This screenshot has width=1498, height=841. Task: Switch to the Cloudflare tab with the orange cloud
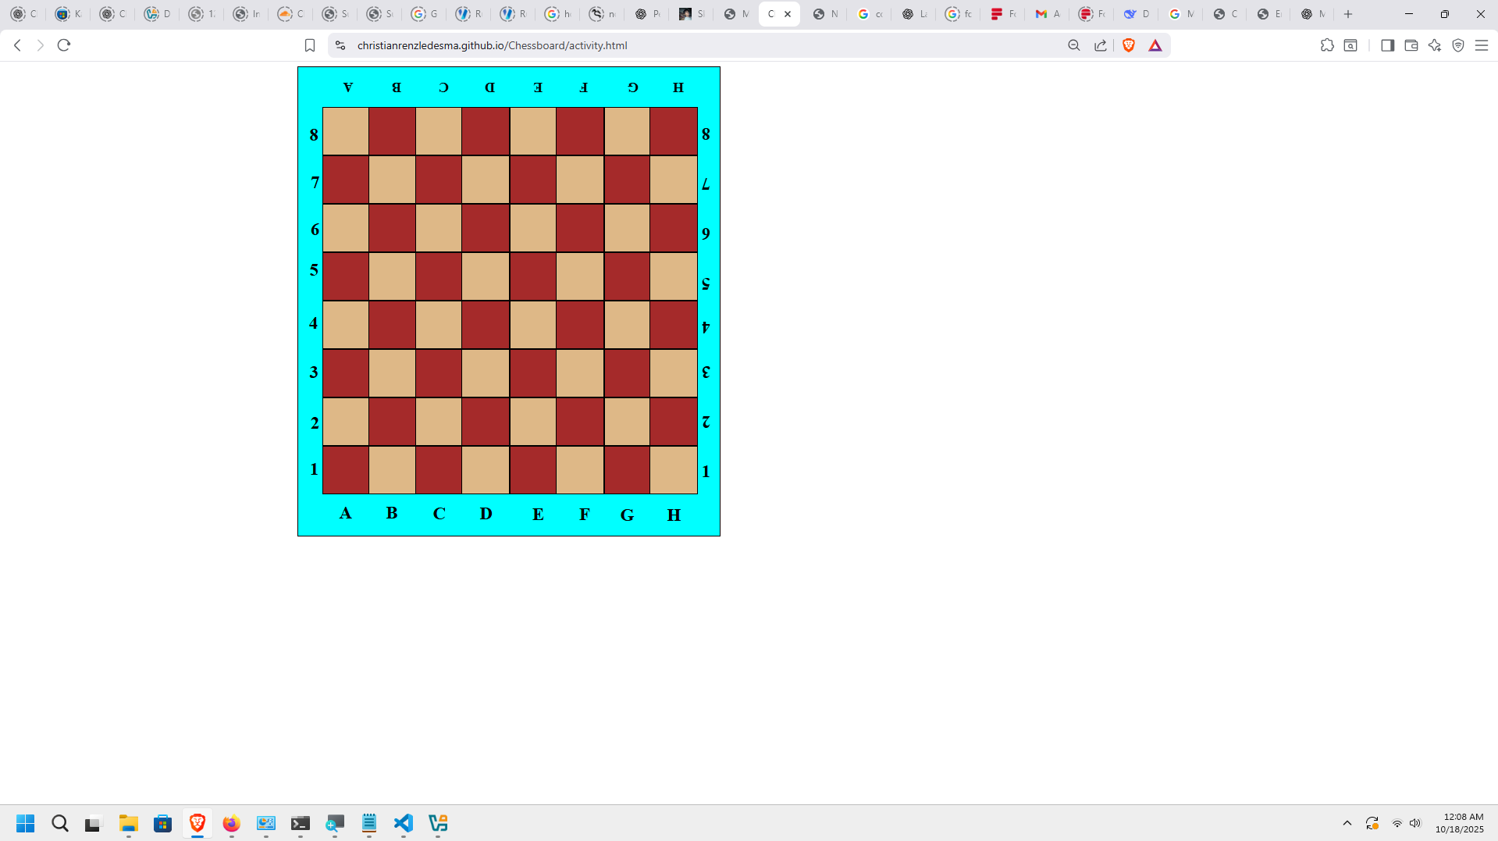290,14
